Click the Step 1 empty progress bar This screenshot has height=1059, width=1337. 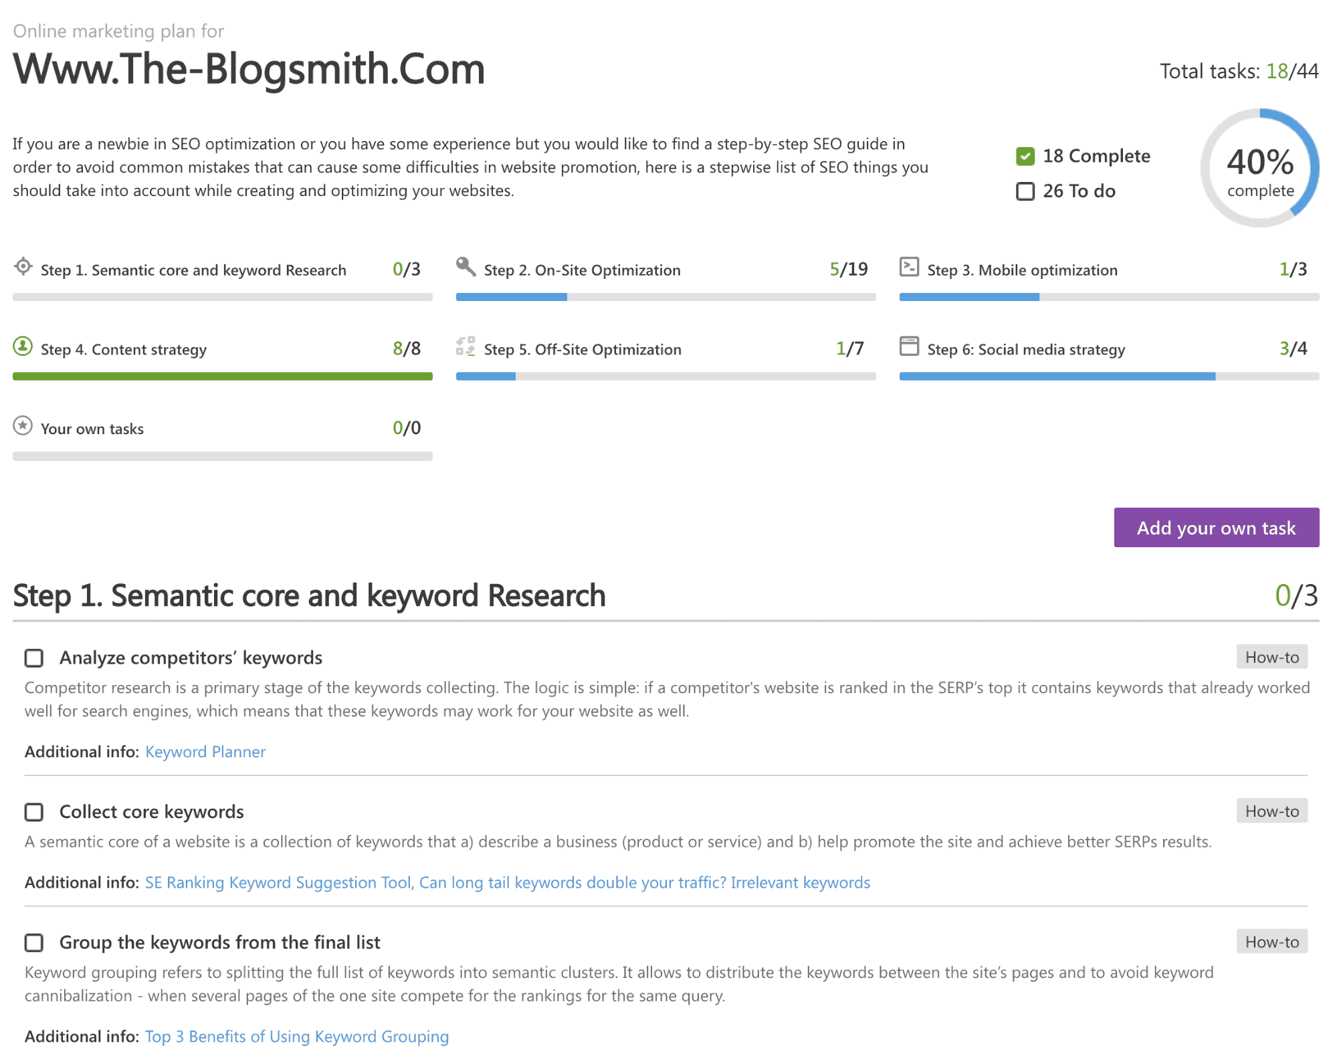pos(223,297)
